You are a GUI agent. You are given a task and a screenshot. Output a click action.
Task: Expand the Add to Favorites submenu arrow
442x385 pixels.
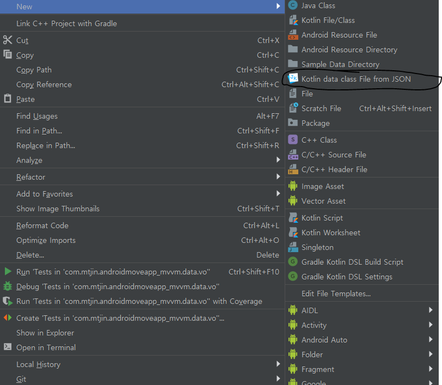278,193
